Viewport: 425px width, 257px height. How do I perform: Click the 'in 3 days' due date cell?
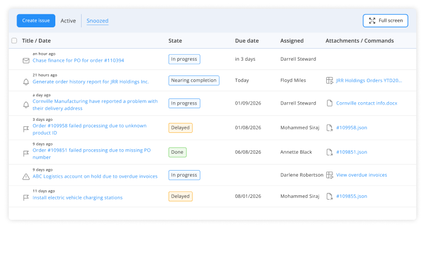[245, 59]
